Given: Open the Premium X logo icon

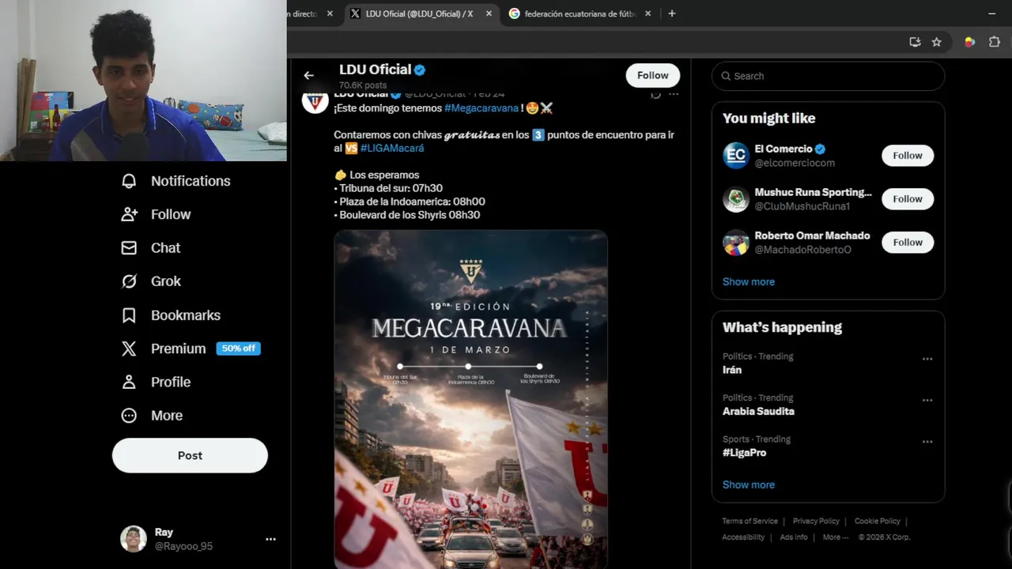Looking at the screenshot, I should 129,349.
